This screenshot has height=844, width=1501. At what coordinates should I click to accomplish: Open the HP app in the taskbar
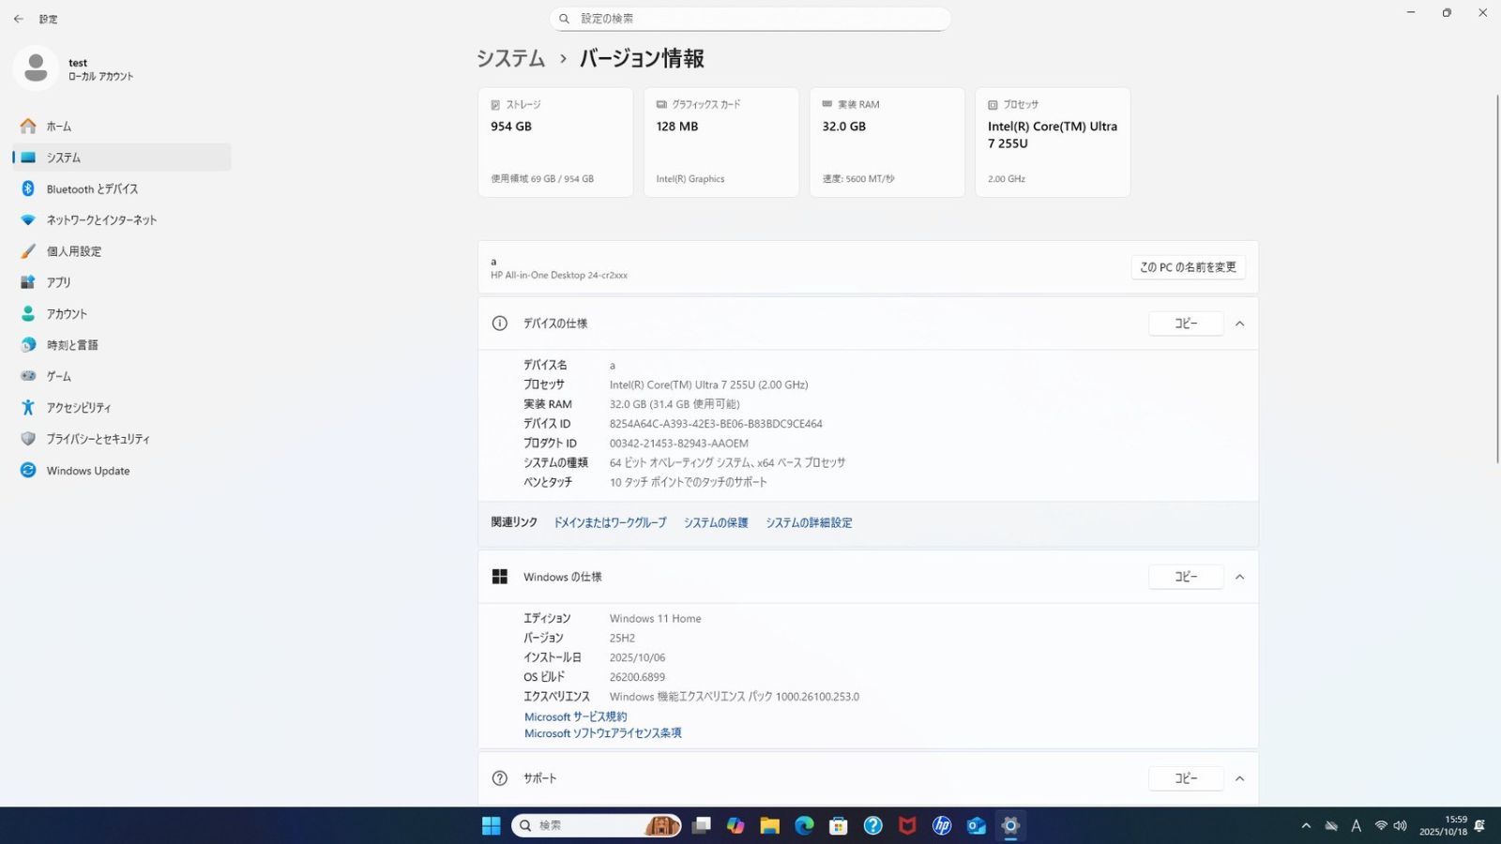tap(941, 826)
